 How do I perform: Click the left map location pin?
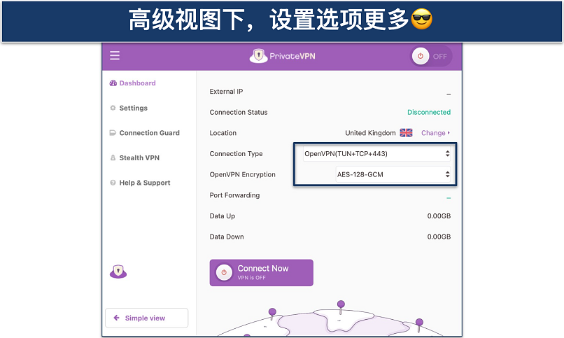point(273,312)
